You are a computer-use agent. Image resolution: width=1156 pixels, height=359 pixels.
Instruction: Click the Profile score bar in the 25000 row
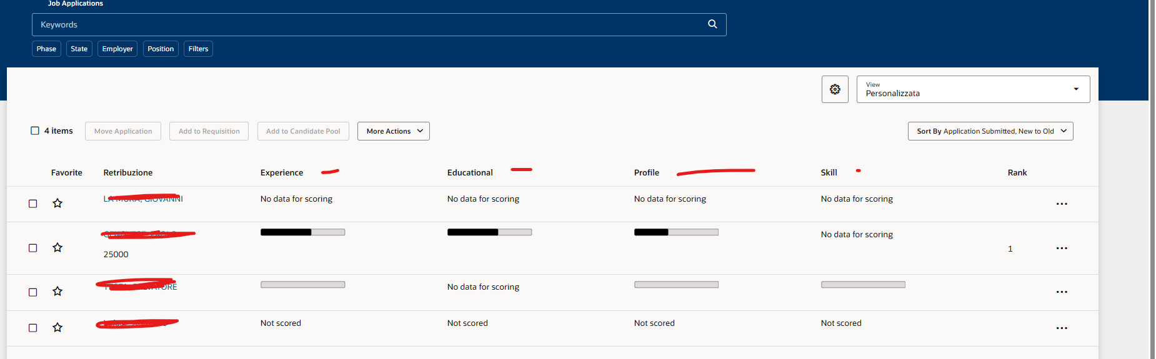click(676, 232)
